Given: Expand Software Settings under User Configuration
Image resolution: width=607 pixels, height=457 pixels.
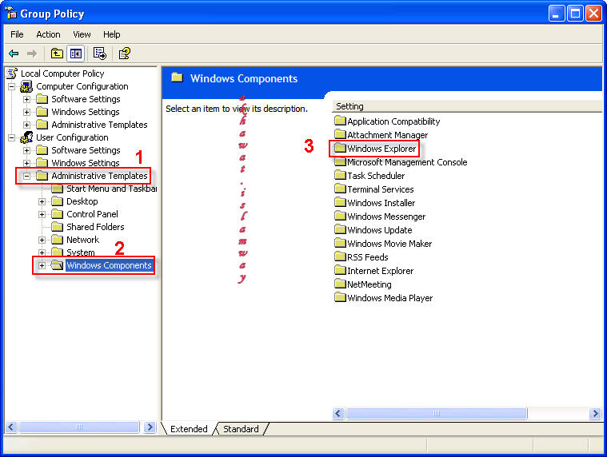Looking at the screenshot, I should click(26, 150).
